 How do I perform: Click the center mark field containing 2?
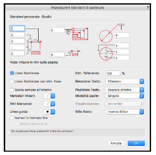tap(122, 52)
